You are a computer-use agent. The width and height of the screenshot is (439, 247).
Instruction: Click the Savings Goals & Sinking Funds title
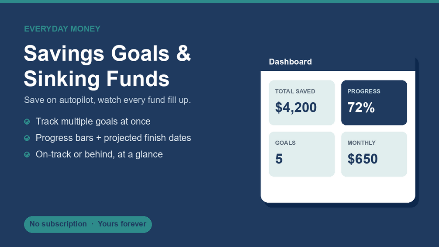(x=107, y=66)
